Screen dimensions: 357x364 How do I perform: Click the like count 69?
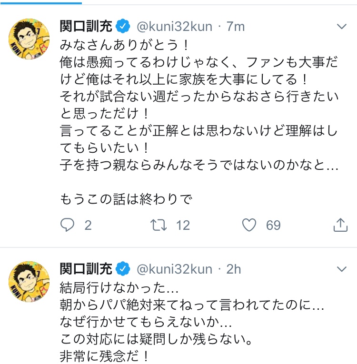(273, 225)
